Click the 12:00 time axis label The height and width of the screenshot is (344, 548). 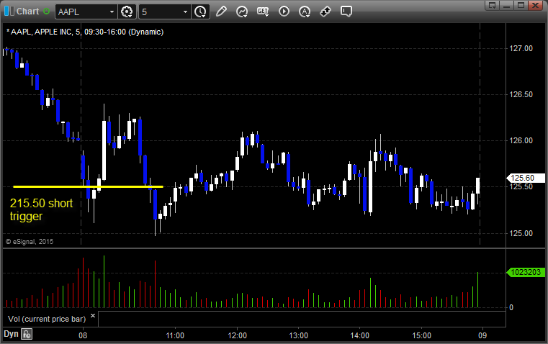click(x=238, y=335)
